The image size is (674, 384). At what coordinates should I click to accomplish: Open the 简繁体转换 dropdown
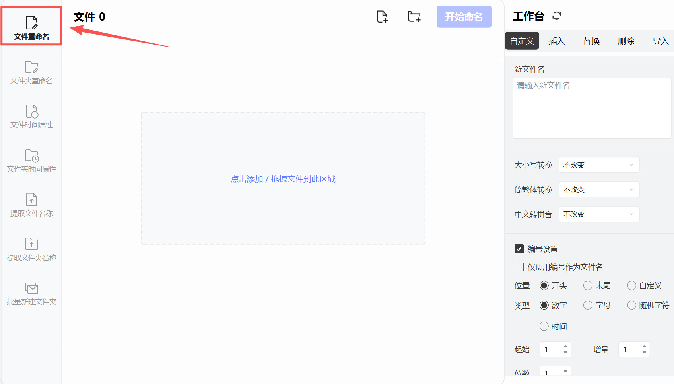pyautogui.click(x=599, y=189)
